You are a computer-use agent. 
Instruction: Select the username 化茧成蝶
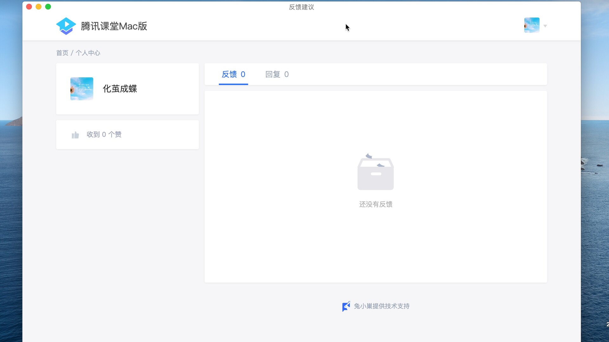click(x=120, y=89)
